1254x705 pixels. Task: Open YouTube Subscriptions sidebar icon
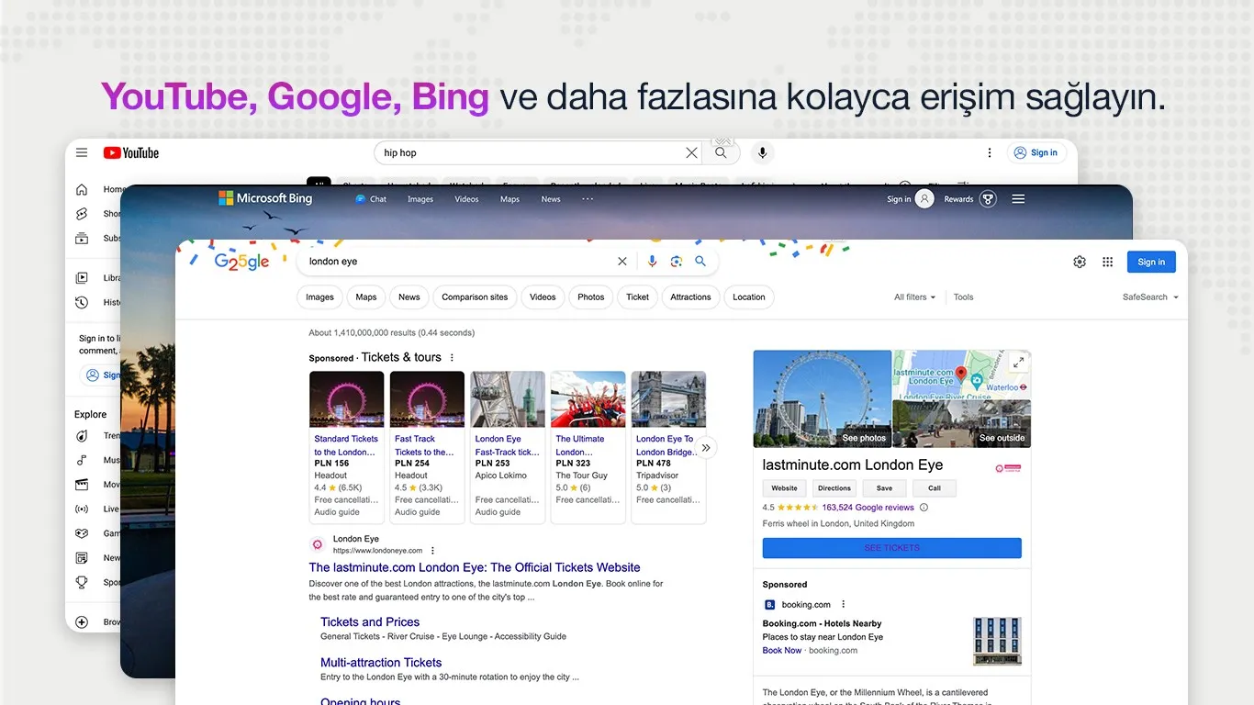(x=82, y=238)
